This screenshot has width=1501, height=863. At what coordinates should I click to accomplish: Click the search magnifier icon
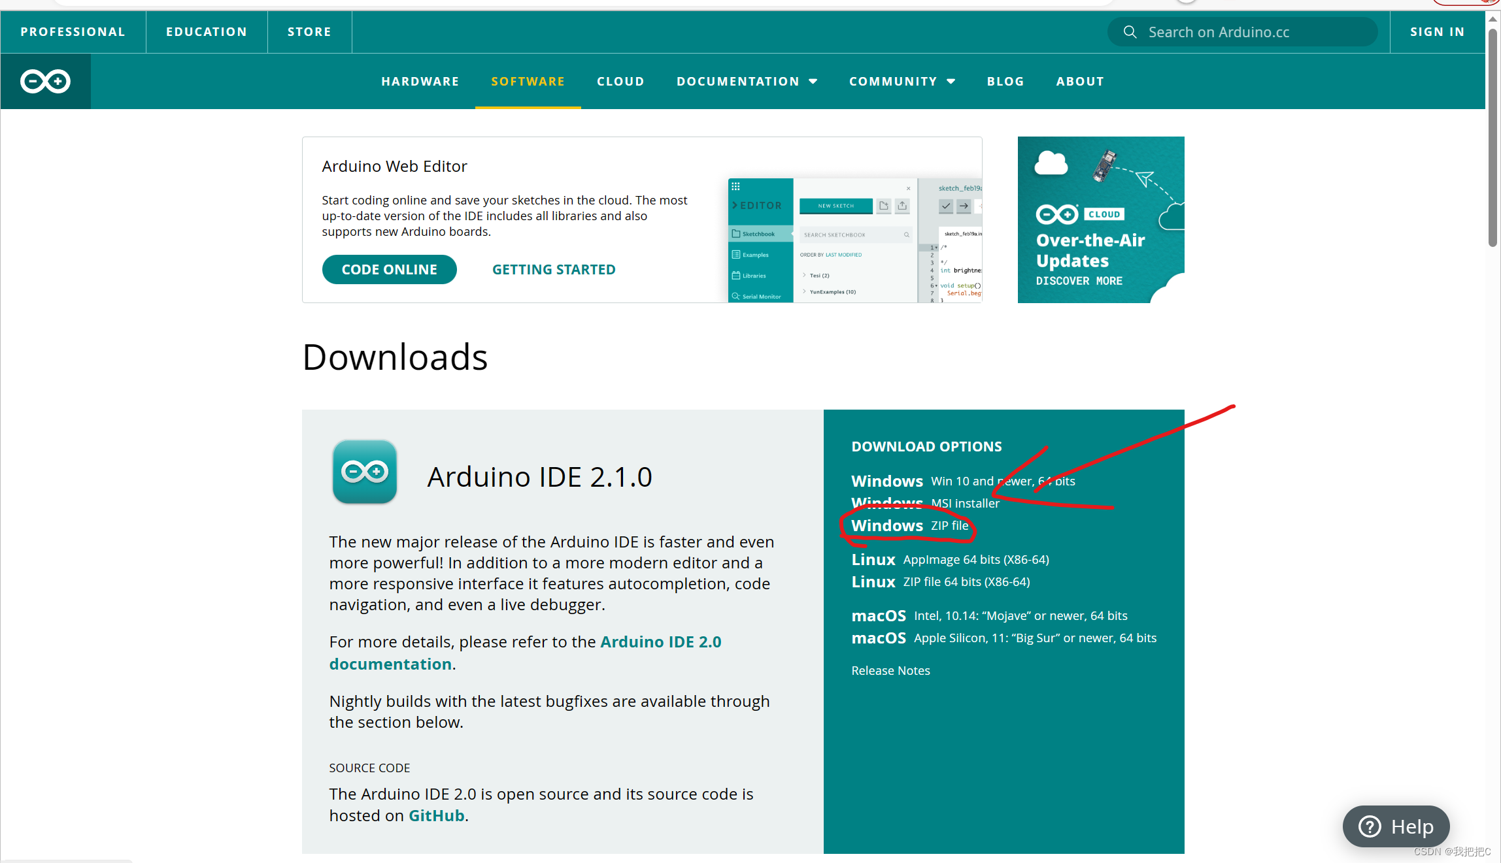click(x=1130, y=32)
